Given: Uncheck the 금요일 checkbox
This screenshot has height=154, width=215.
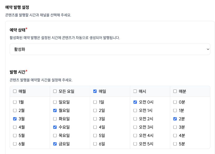Looking at the screenshot, I should tap(55, 144).
